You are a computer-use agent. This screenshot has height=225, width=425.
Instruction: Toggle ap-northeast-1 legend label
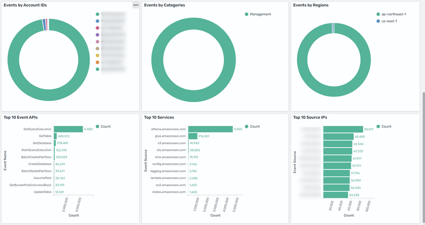[x=393, y=15]
